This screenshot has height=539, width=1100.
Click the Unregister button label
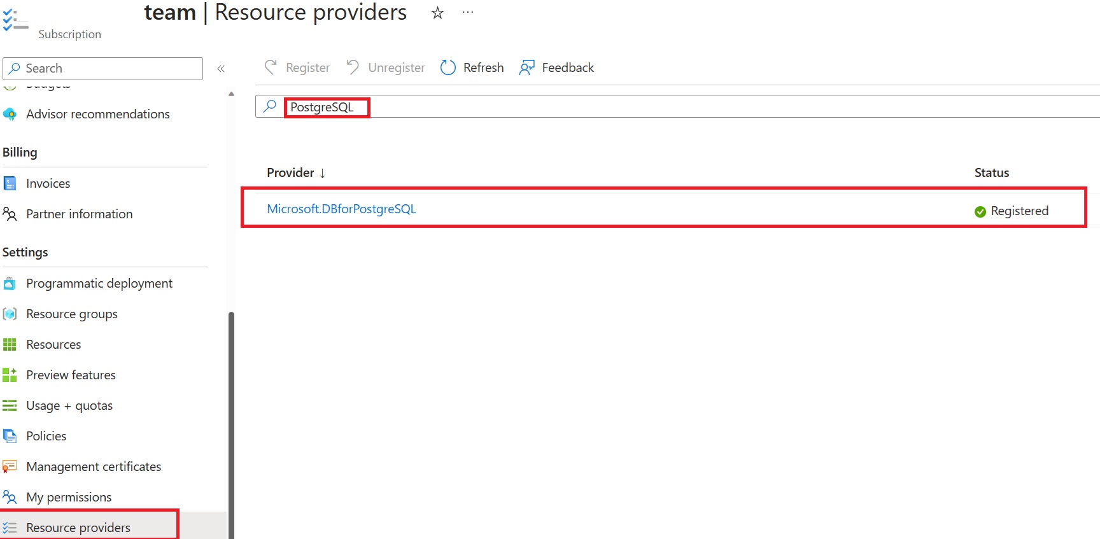(x=397, y=68)
